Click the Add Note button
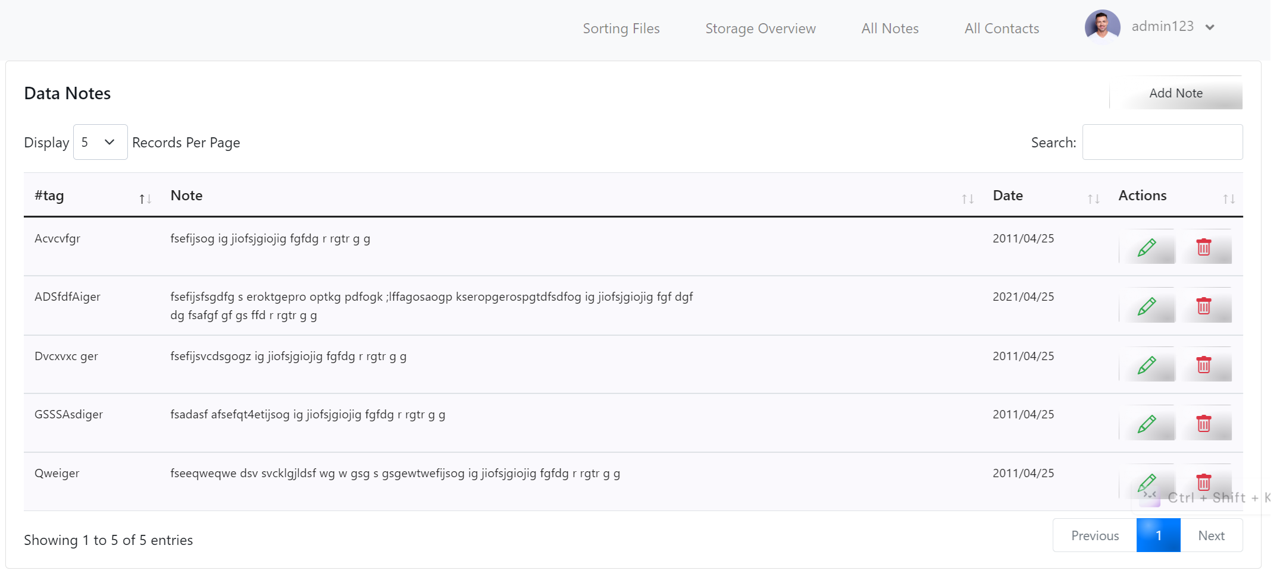Viewport: 1277px width, 580px height. click(x=1176, y=93)
